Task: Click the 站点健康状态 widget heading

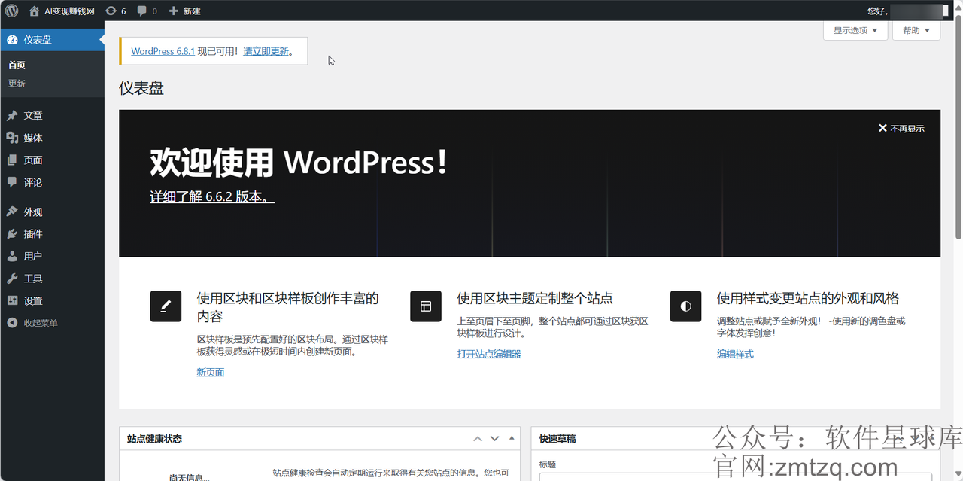Action: click(x=154, y=439)
